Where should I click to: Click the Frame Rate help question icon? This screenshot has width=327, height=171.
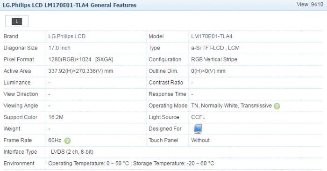(67, 141)
